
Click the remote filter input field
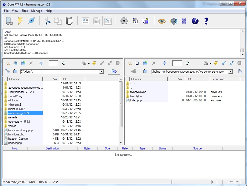[x=177, y=63]
